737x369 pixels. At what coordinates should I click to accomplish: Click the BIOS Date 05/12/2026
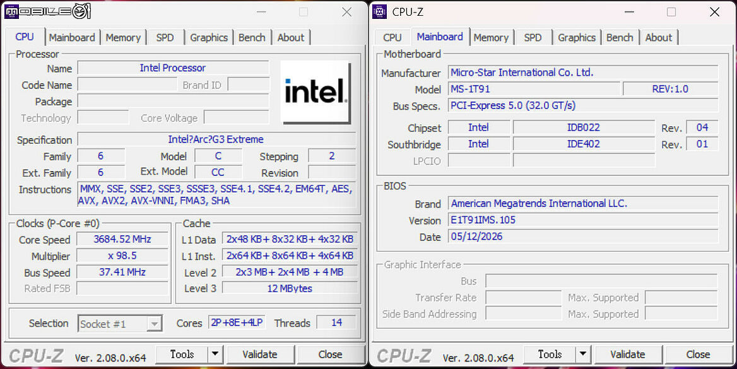coord(583,237)
